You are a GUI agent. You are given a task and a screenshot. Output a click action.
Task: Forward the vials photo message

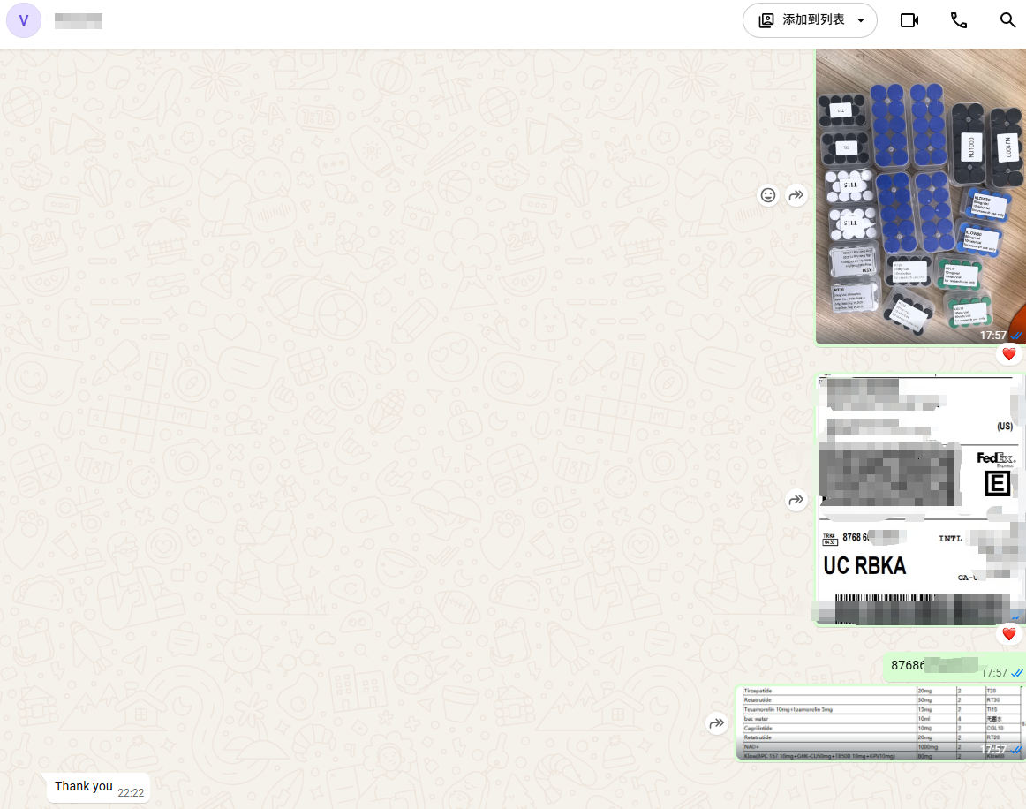click(x=796, y=195)
